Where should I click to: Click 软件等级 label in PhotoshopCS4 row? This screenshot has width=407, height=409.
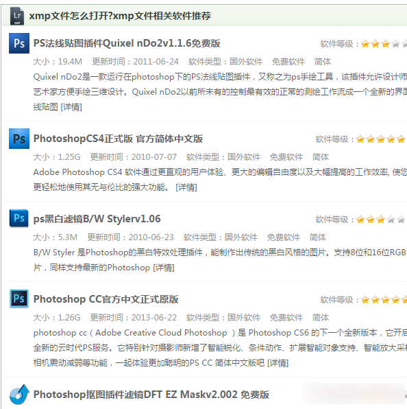(x=332, y=139)
